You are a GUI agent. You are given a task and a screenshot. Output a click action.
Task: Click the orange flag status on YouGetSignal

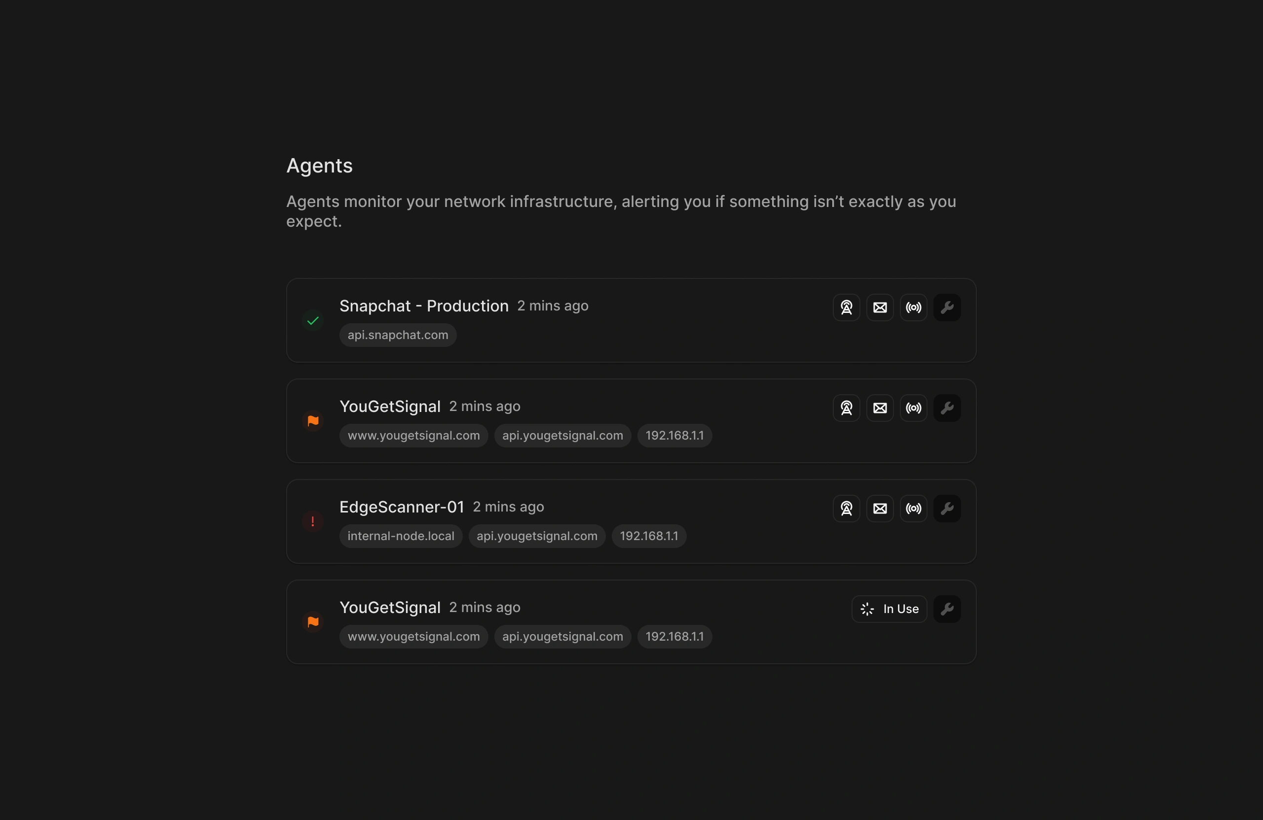[313, 420]
